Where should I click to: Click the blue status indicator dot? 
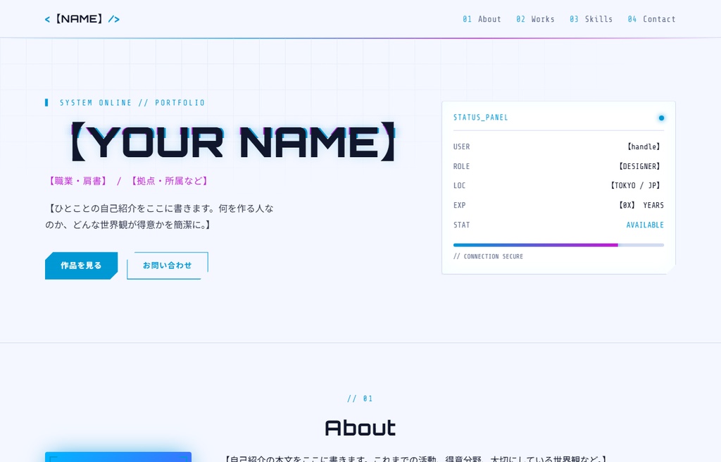pyautogui.click(x=661, y=118)
